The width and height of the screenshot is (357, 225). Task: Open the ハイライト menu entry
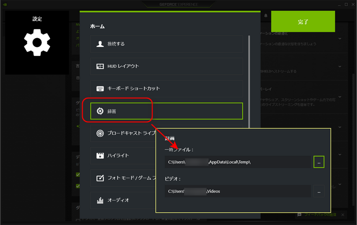click(123, 155)
